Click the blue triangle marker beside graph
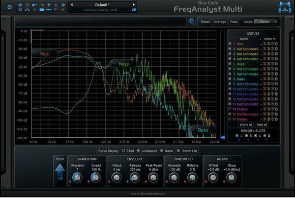Image resolution: width=295 pixels, height=198 pixels. tap(223, 137)
